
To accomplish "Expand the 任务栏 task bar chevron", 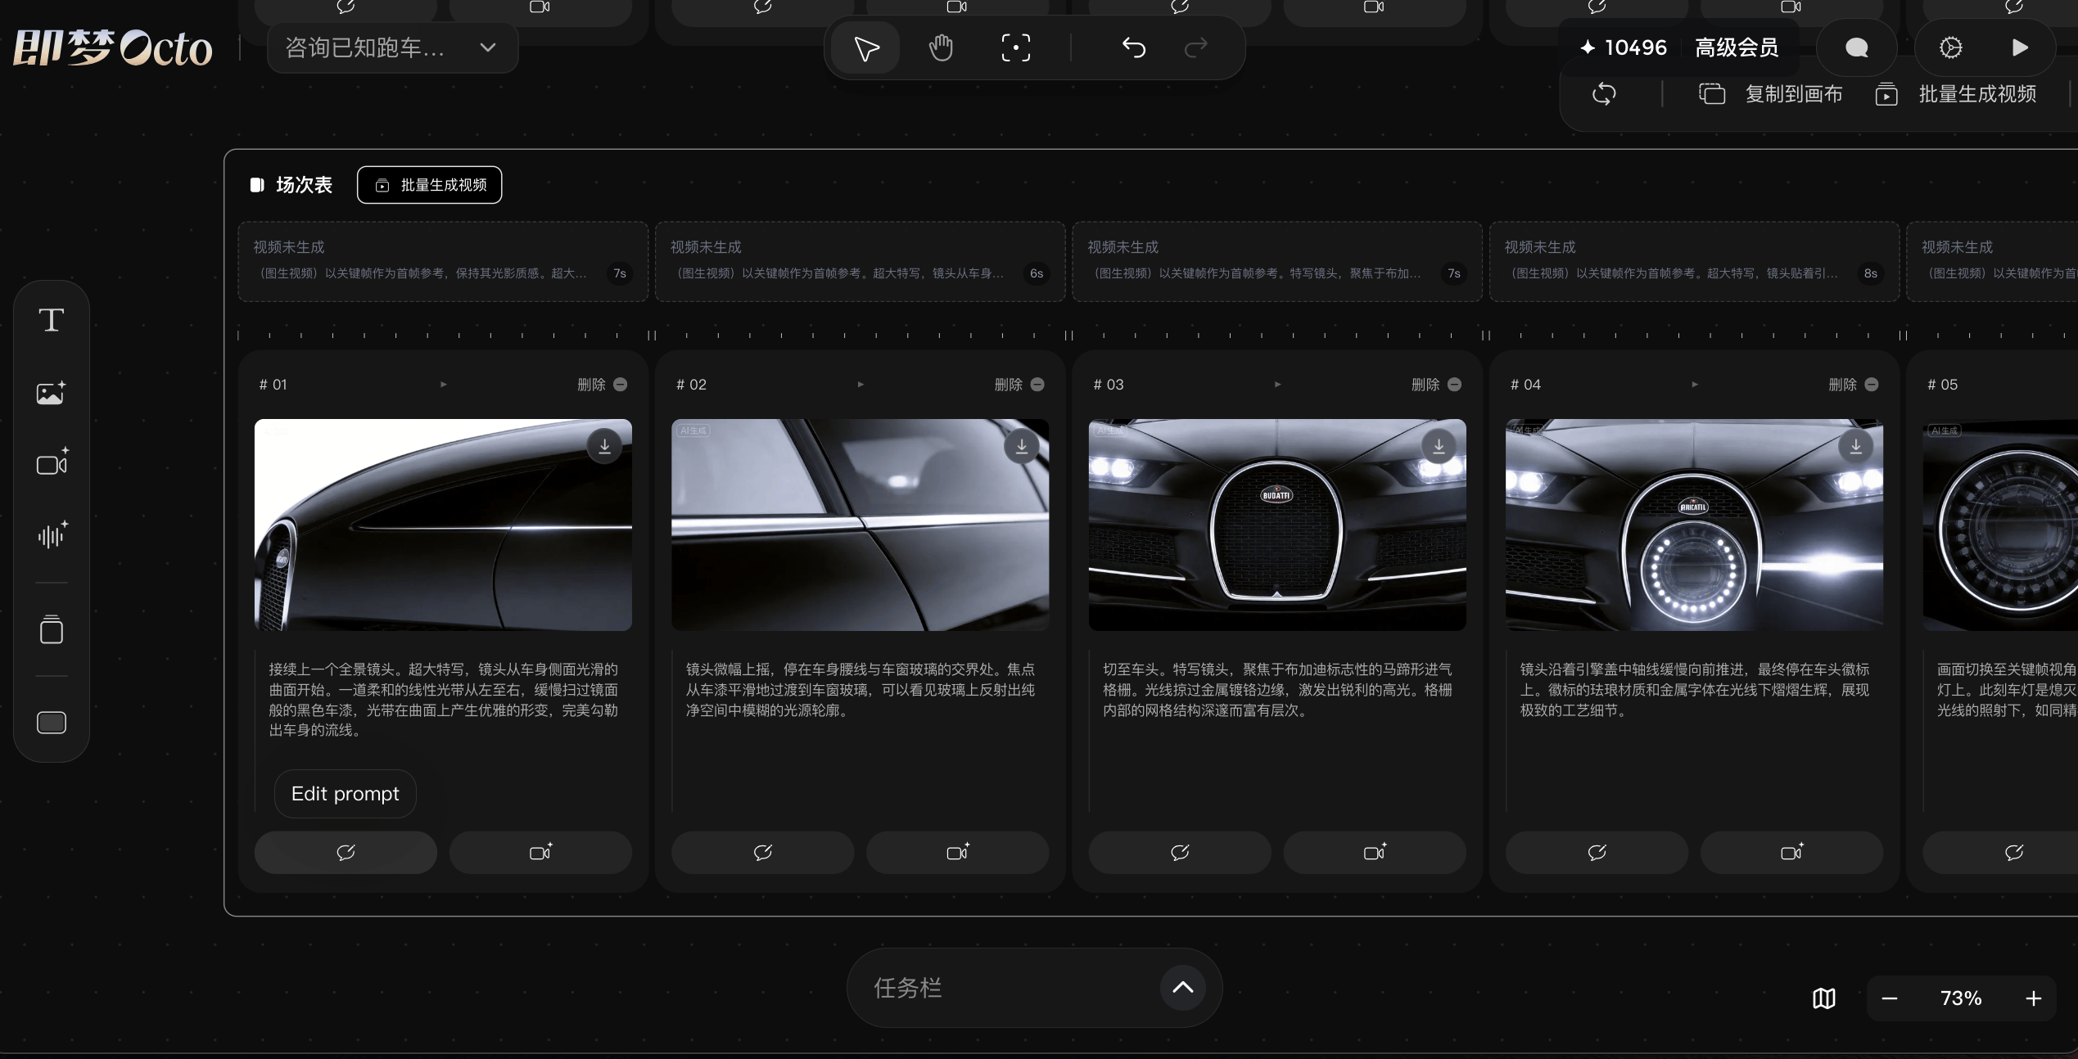I will click(1182, 988).
